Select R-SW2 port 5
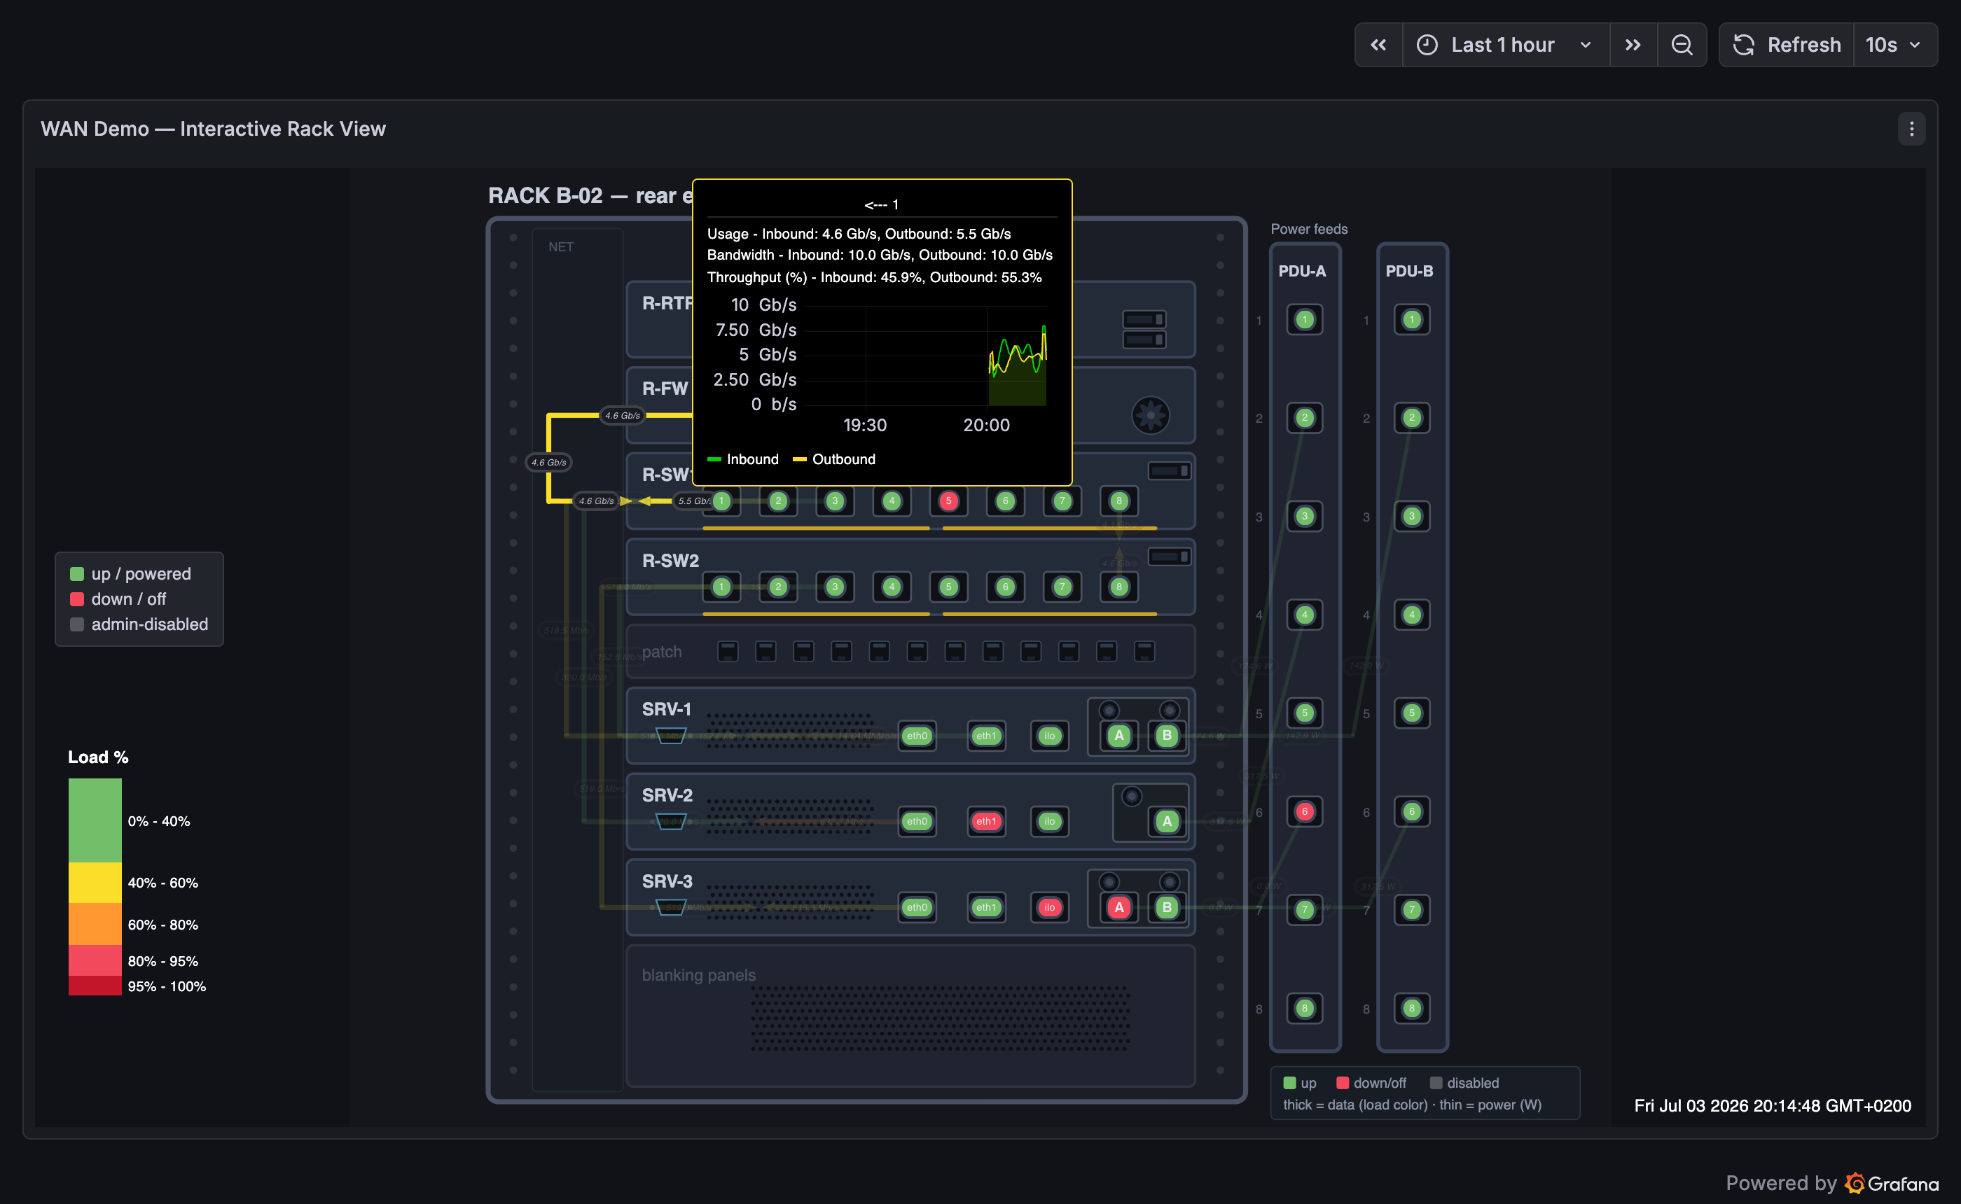 (x=949, y=587)
